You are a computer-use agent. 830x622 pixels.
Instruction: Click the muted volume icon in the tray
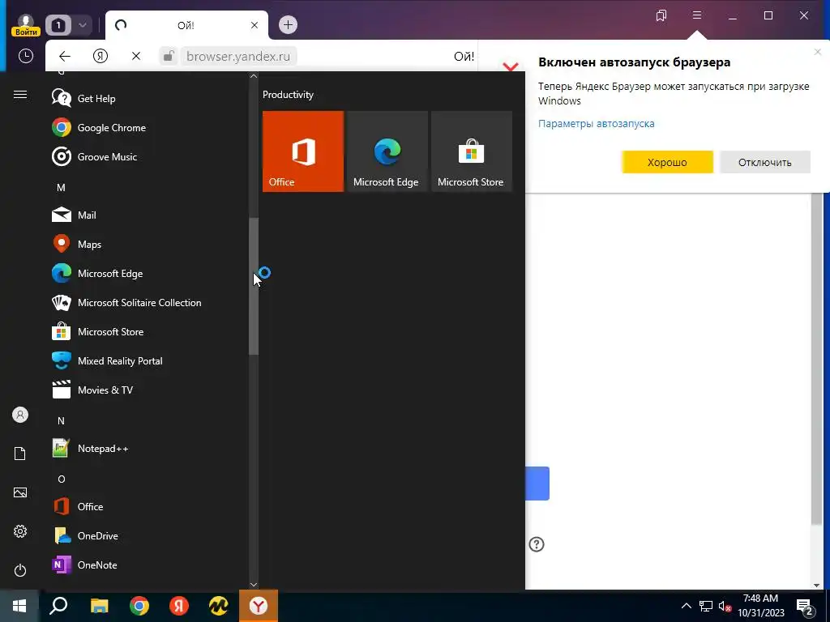(725, 606)
